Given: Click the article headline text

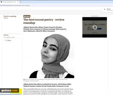Looking at the screenshot, I should 44,21.
